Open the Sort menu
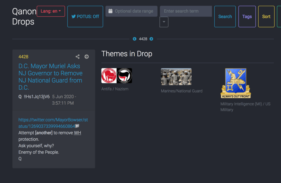The width and height of the screenshot is (281, 183). (x=266, y=16)
